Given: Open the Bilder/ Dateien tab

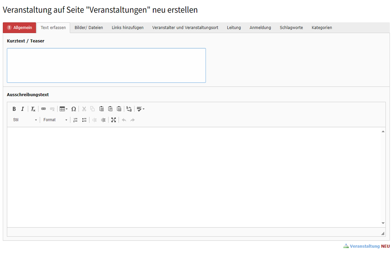Looking at the screenshot, I should [x=89, y=28].
